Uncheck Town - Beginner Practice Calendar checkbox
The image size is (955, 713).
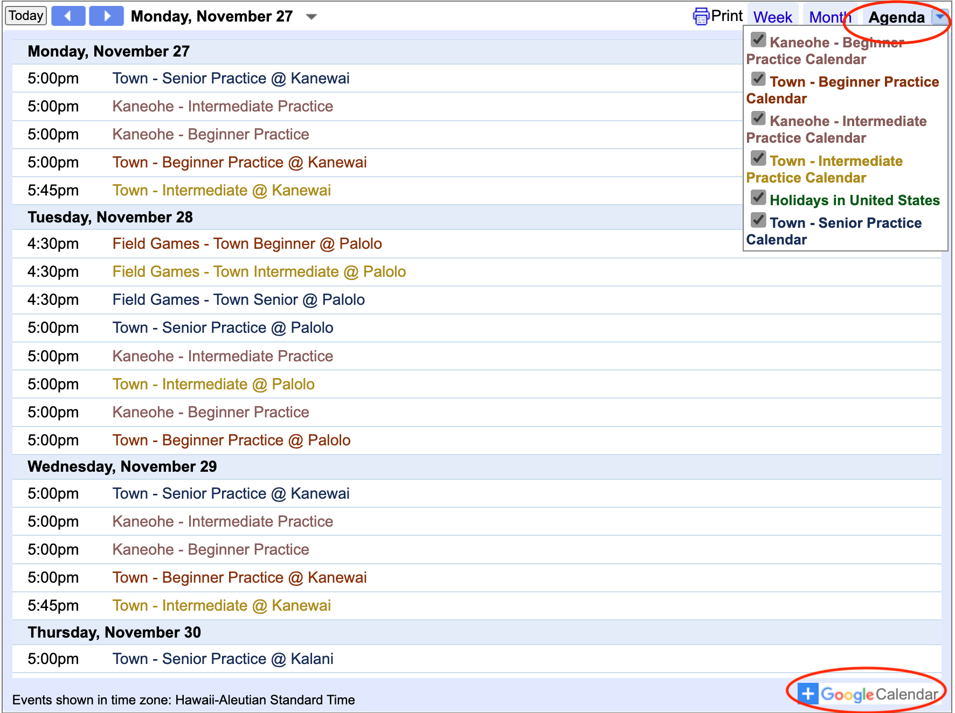pyautogui.click(x=758, y=79)
